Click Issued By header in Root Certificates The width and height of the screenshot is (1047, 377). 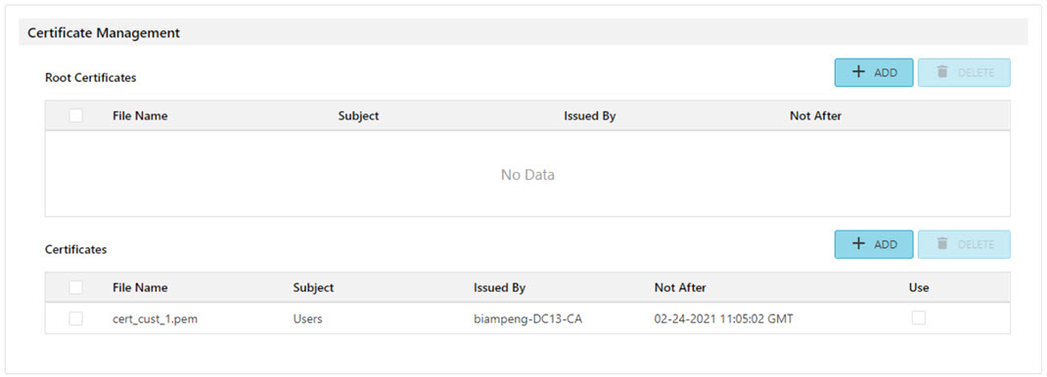590,115
